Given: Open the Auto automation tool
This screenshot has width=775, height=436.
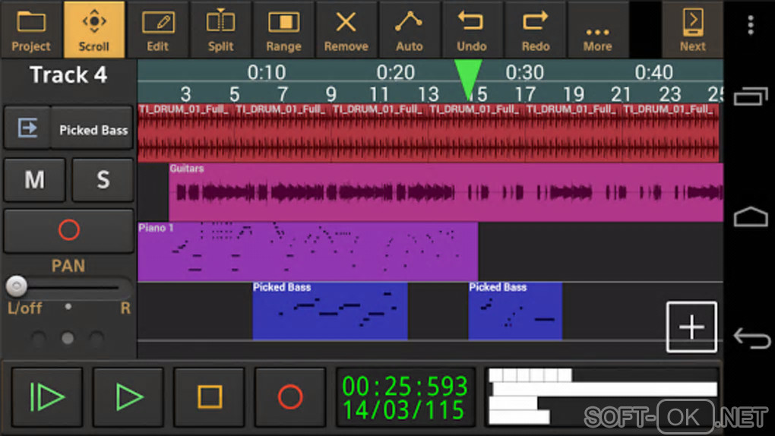Looking at the screenshot, I should coord(410,29).
